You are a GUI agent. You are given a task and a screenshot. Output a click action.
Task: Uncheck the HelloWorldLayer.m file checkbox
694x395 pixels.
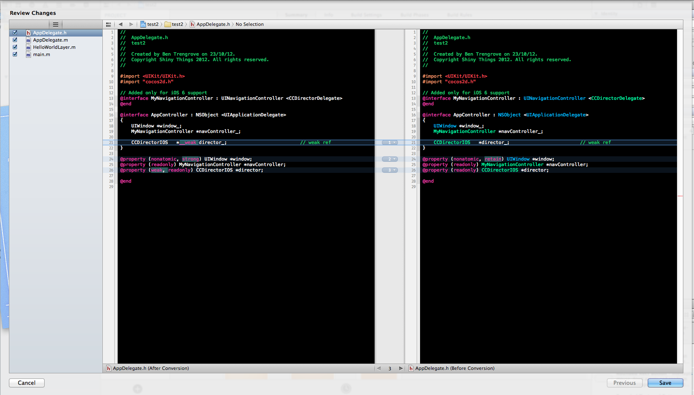15,47
